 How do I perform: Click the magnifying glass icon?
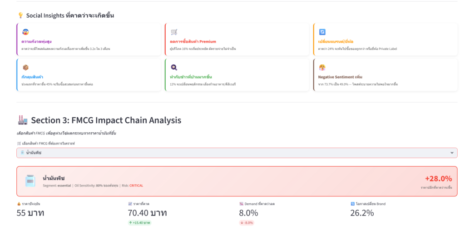(174, 67)
